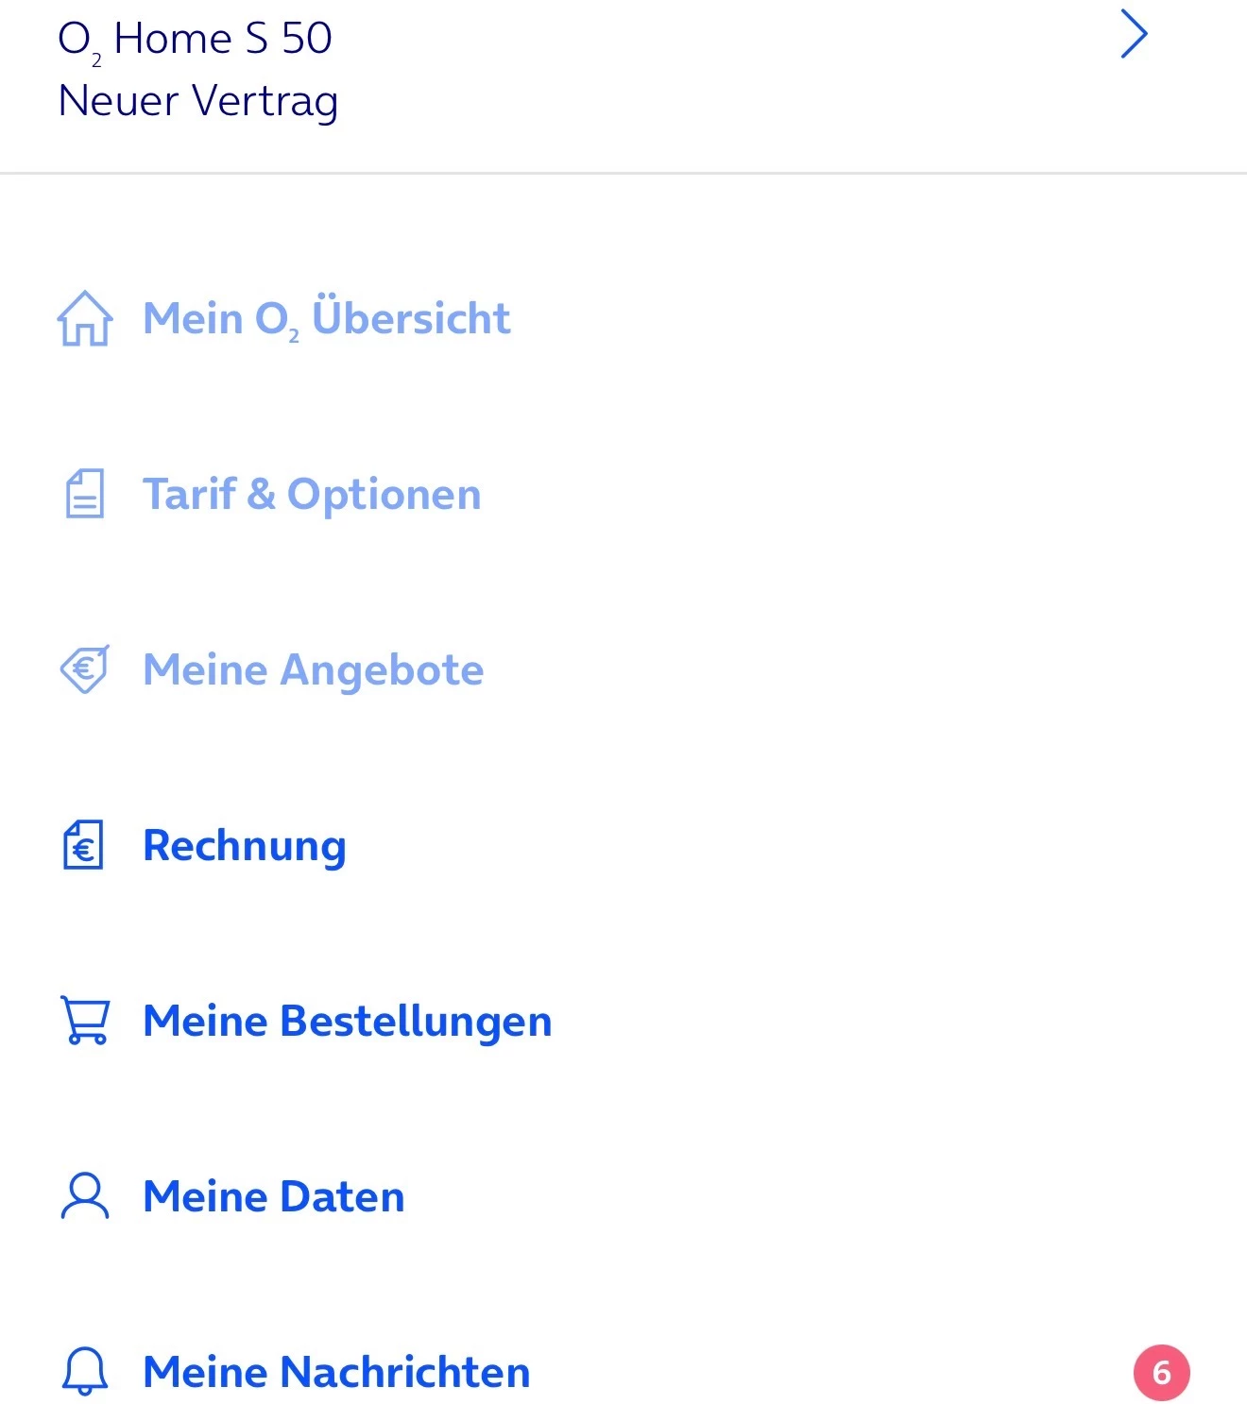Show Meine Angebote offers page

pos(314,670)
